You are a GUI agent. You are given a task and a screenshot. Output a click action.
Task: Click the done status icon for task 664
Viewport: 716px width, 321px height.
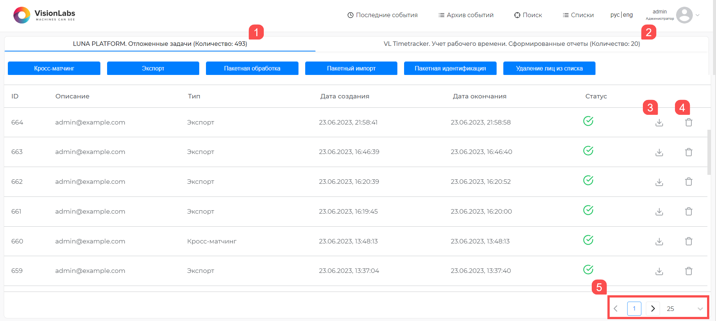point(588,121)
